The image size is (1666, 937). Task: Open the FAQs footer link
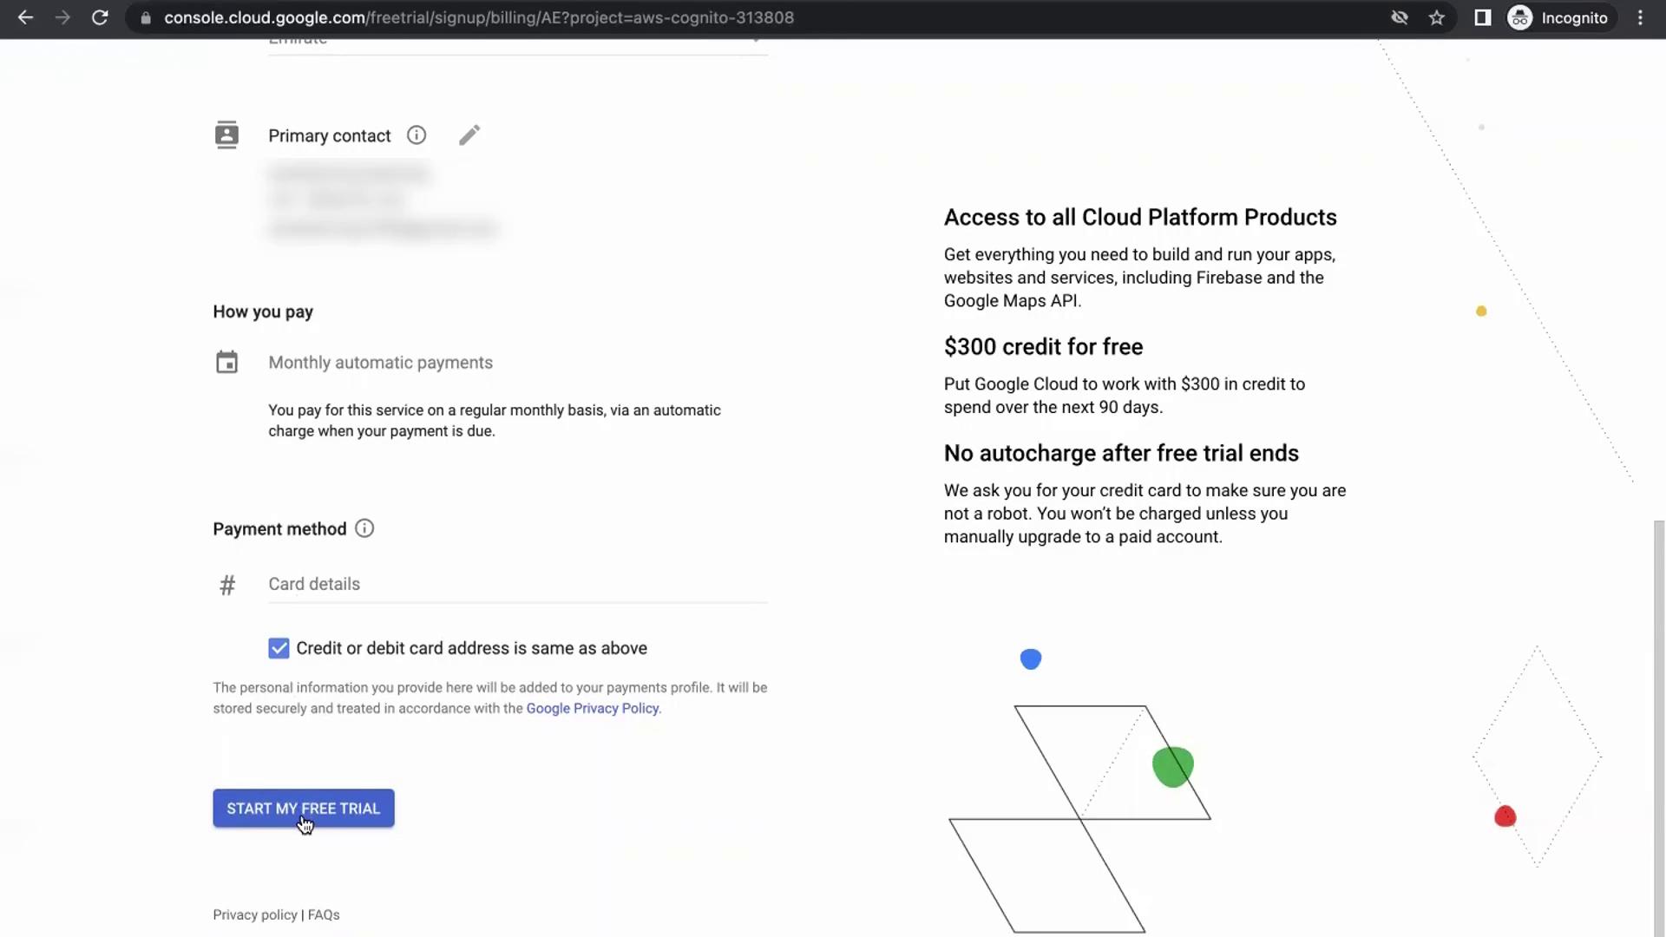pyautogui.click(x=324, y=914)
